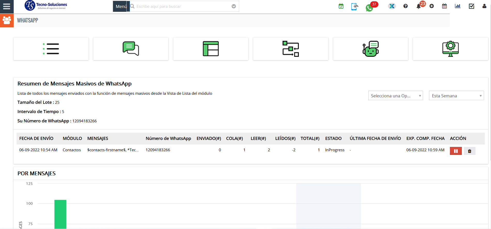
Task: Expand the search bar dropdown arrow
Action: click(234, 6)
